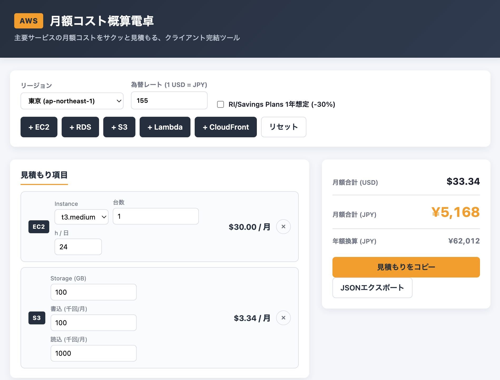Click the EC2 service badge

tap(39, 227)
